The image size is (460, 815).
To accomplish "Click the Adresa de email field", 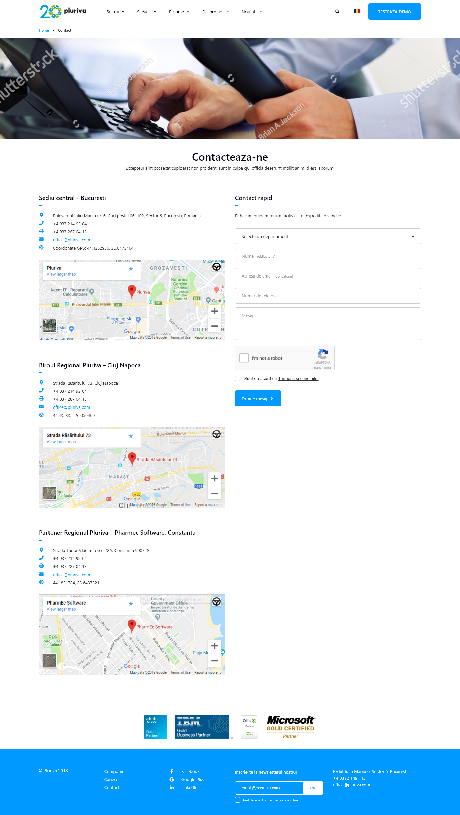I will tap(328, 276).
